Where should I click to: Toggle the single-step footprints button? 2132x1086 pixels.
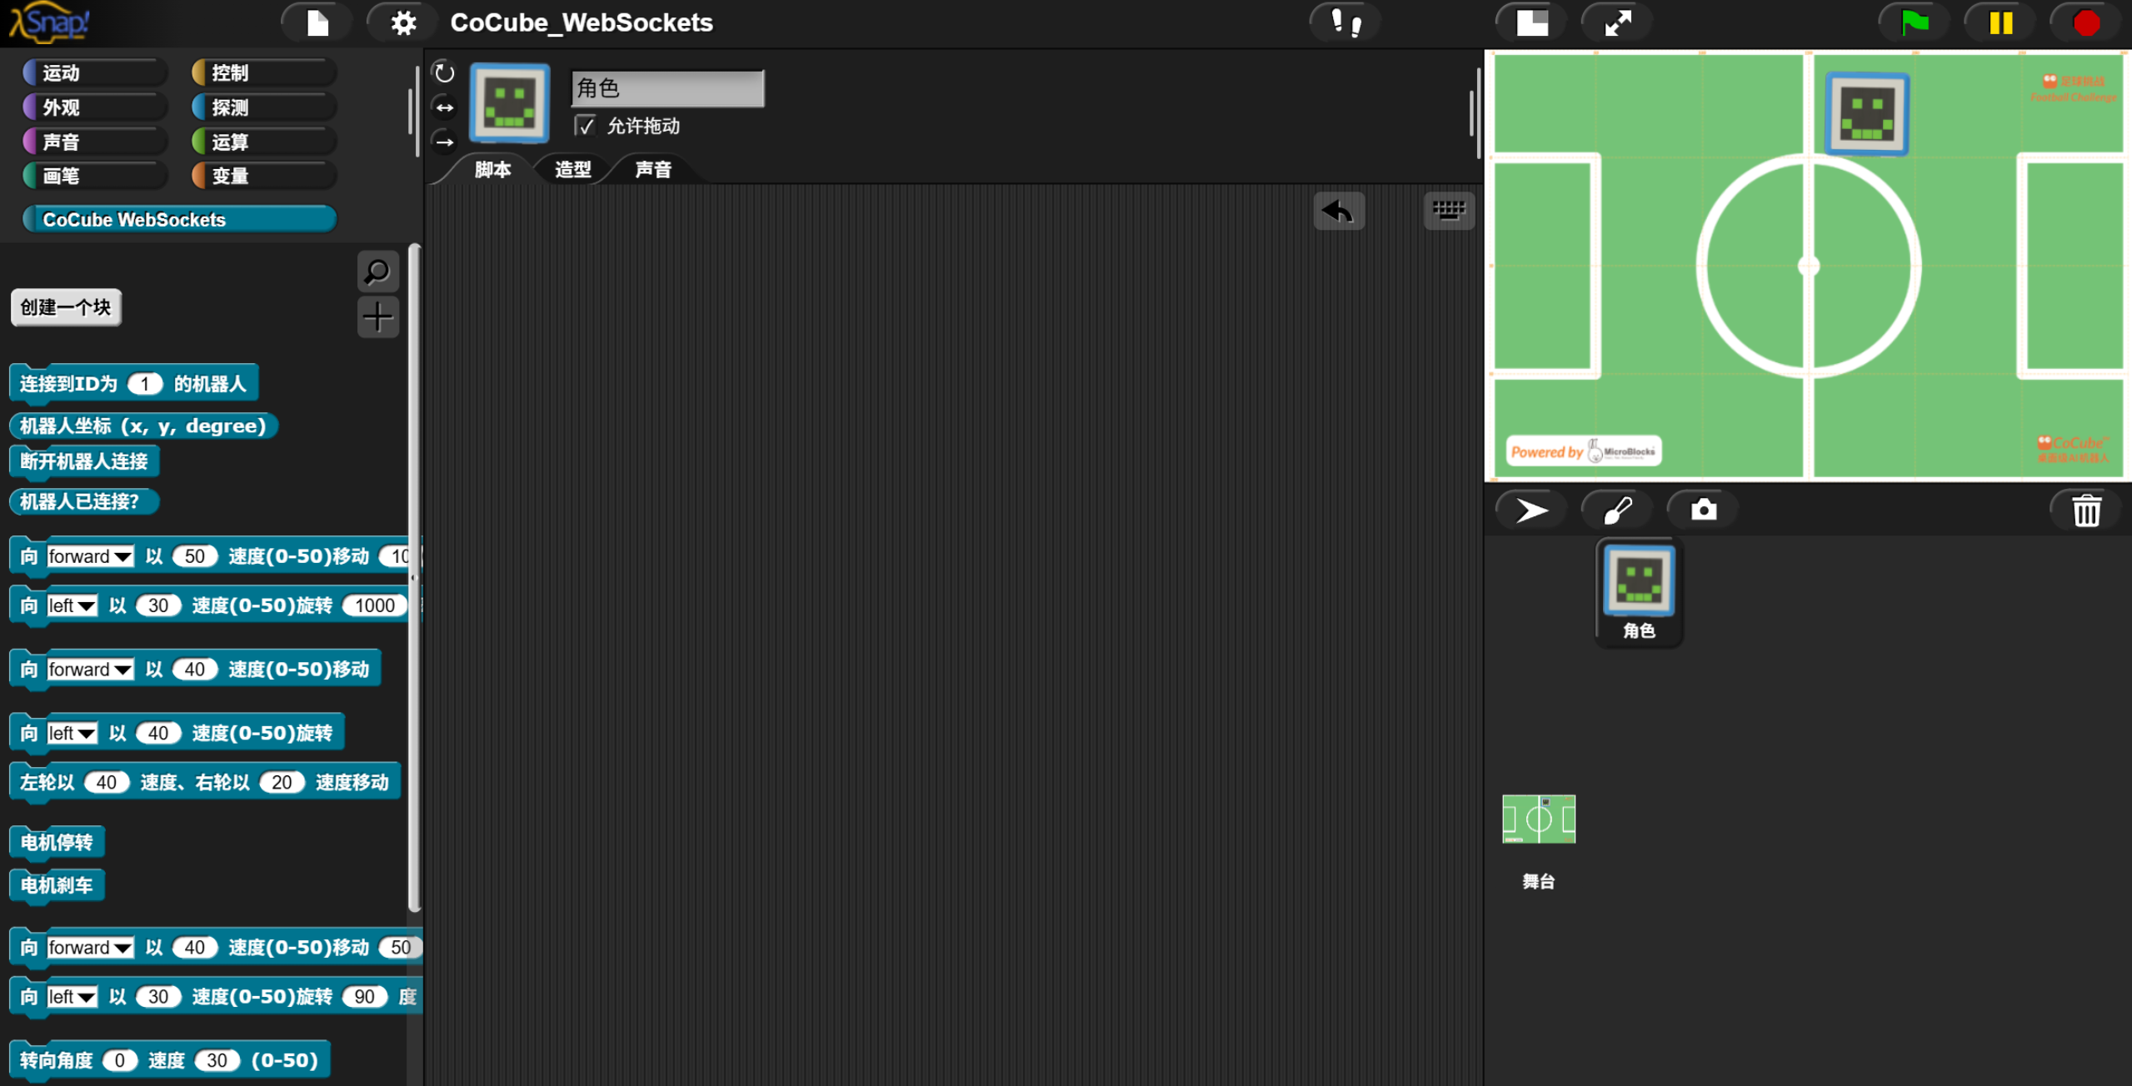coord(1345,22)
